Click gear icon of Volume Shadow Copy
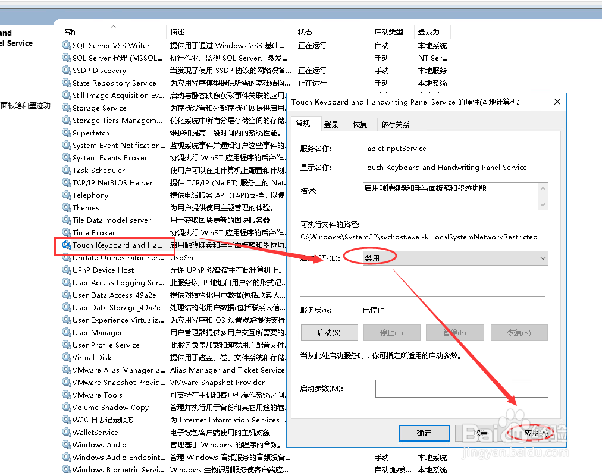Image resolution: width=602 pixels, height=473 pixels. [x=67, y=407]
